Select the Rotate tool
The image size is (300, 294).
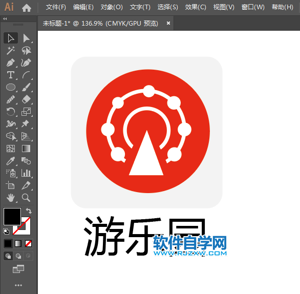tap(11, 112)
